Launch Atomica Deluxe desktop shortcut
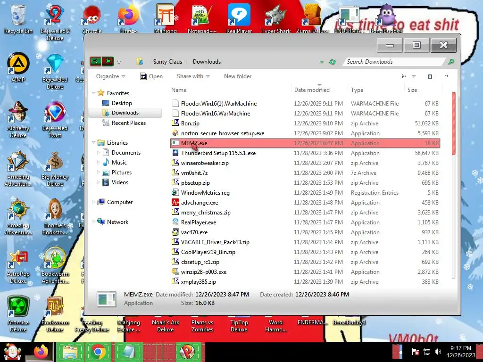483x362 pixels. point(18,314)
